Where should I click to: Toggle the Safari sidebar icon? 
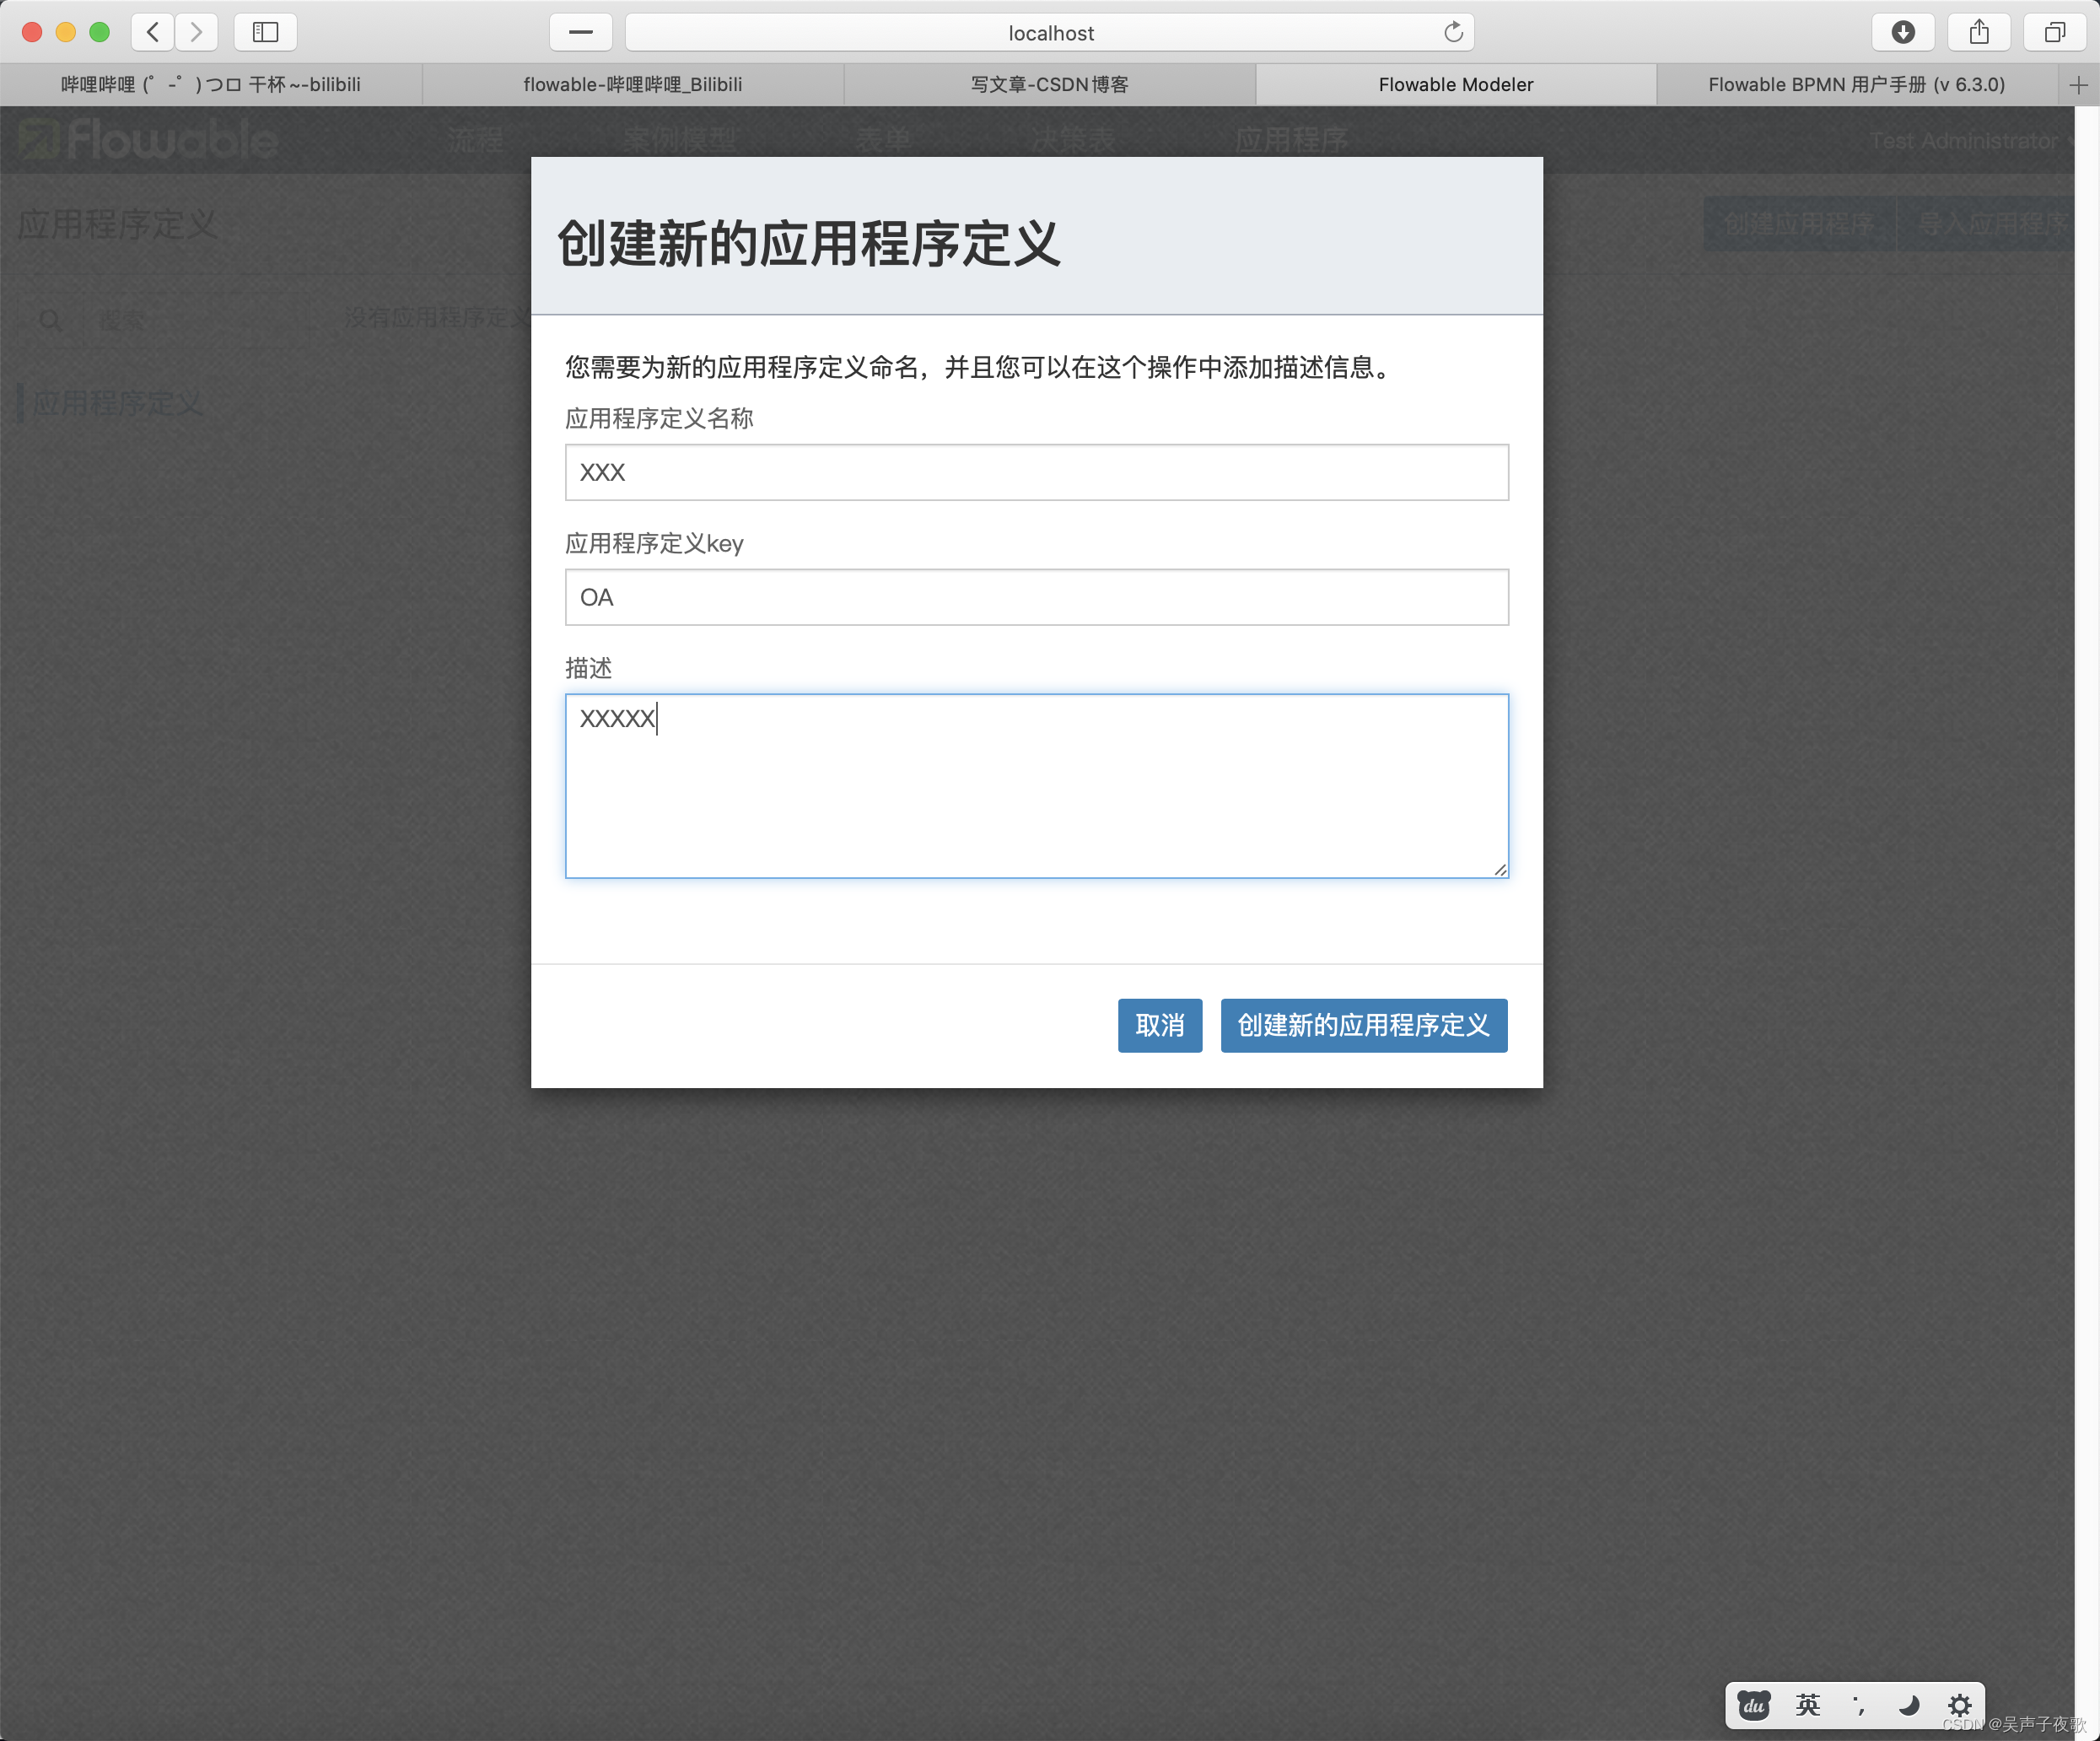tap(265, 32)
